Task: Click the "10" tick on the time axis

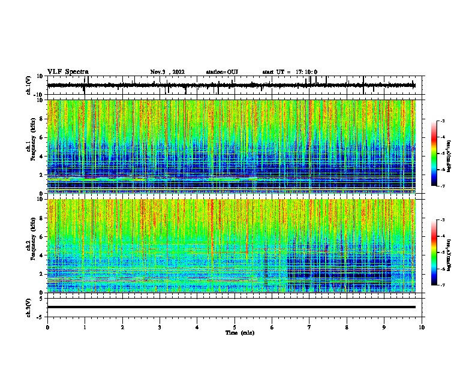Action: (x=422, y=327)
